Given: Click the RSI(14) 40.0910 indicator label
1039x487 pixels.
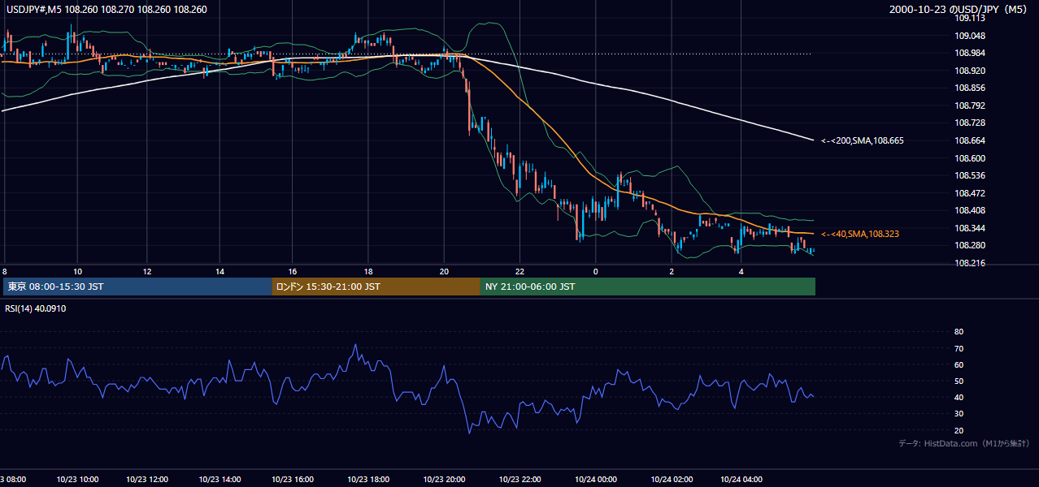Looking at the screenshot, I should coord(36,308).
